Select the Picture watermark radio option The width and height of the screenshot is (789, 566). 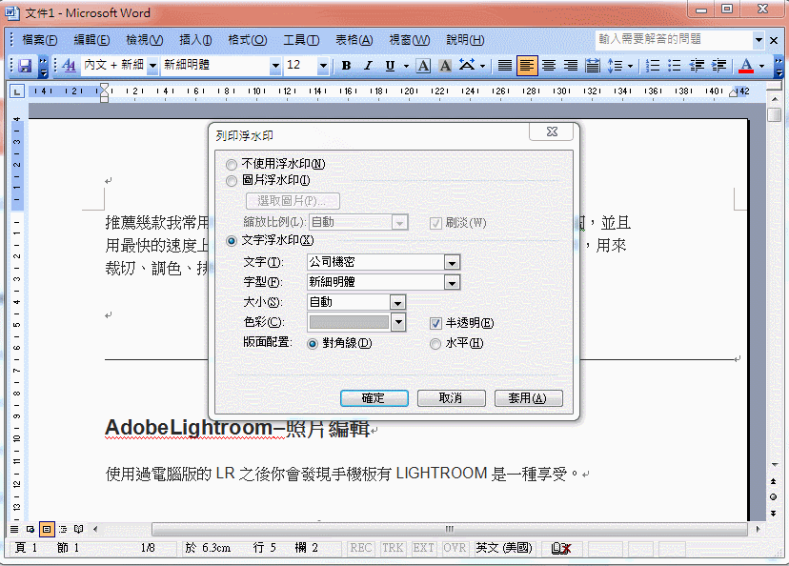[232, 181]
